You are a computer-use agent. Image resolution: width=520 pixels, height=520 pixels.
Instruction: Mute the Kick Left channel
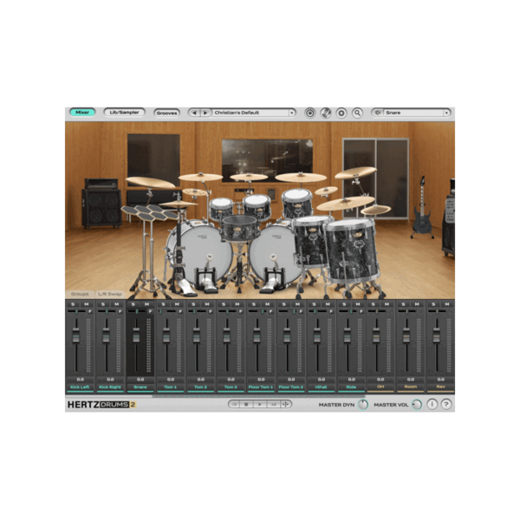click(x=87, y=304)
